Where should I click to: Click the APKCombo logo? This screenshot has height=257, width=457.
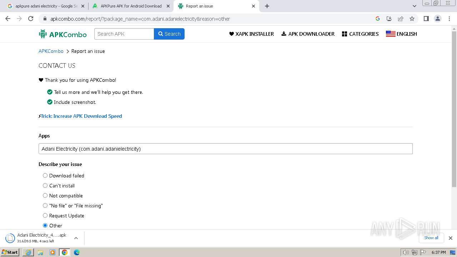click(x=63, y=34)
